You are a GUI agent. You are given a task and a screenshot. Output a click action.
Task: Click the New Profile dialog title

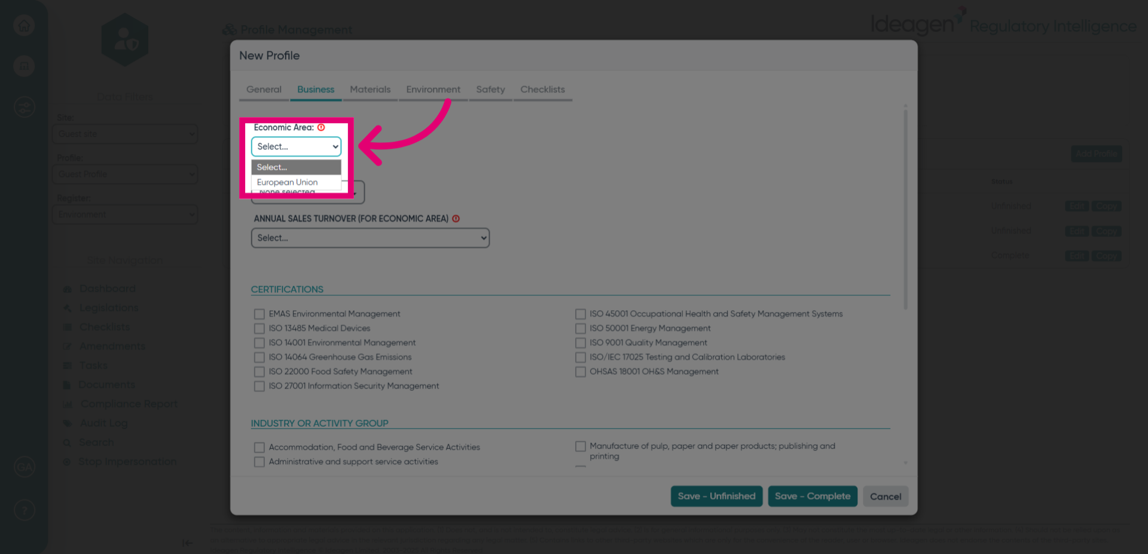tap(269, 56)
